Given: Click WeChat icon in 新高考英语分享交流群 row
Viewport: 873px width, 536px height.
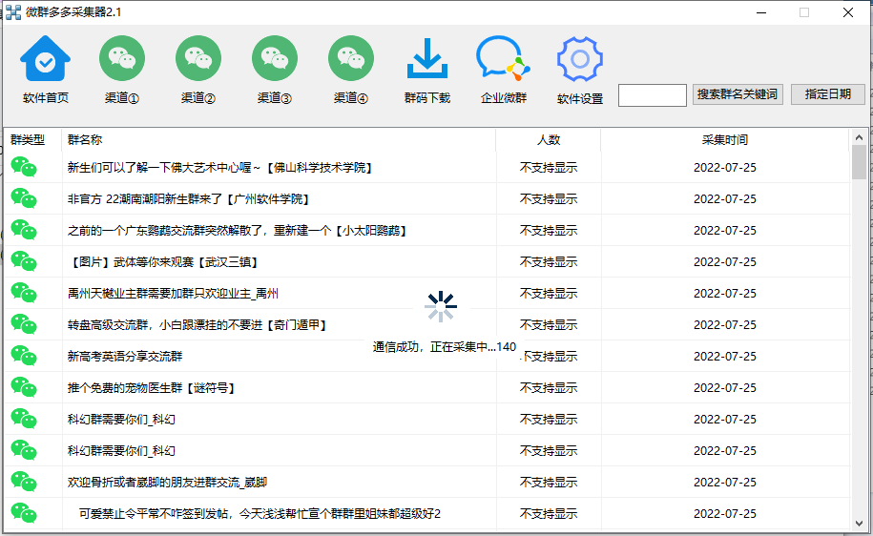Looking at the screenshot, I should click(x=24, y=356).
